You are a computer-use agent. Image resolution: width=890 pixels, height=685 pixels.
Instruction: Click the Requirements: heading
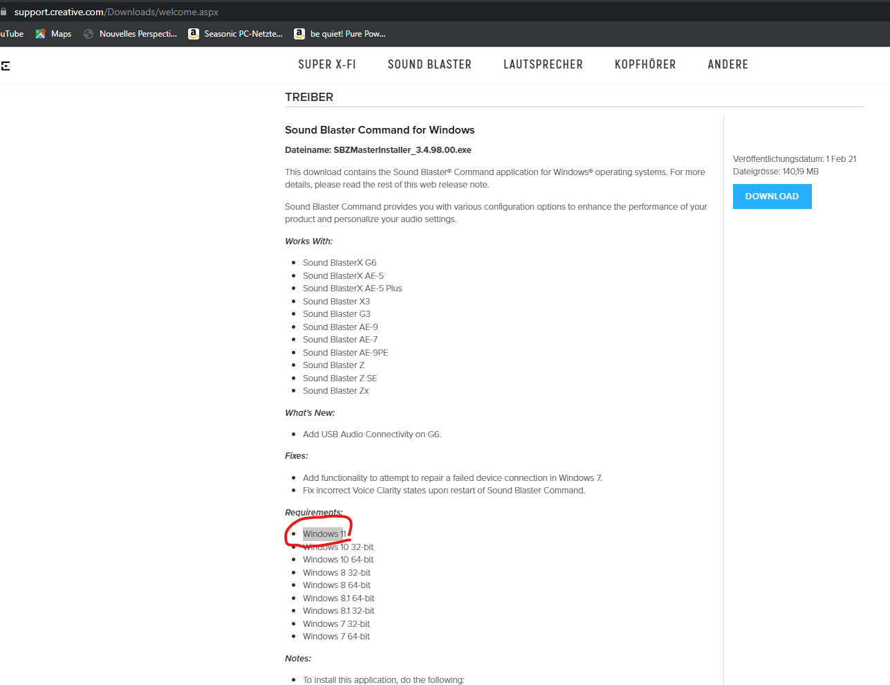point(314,513)
